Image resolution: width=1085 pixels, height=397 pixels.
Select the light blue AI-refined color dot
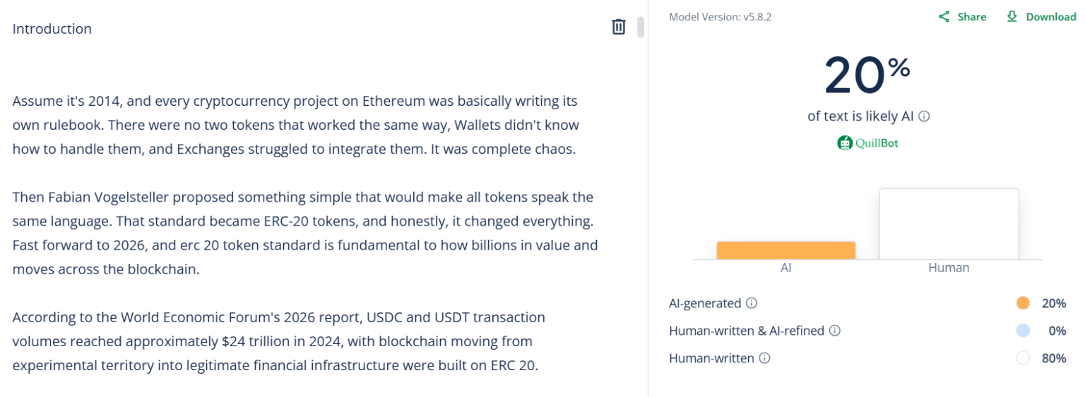1022,331
